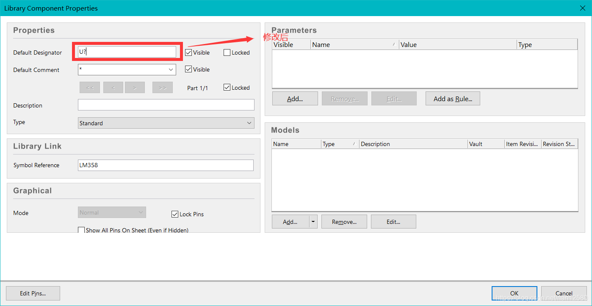The width and height of the screenshot is (592, 306).
Task: Confirm dialog with OK button
Action: [x=515, y=293]
